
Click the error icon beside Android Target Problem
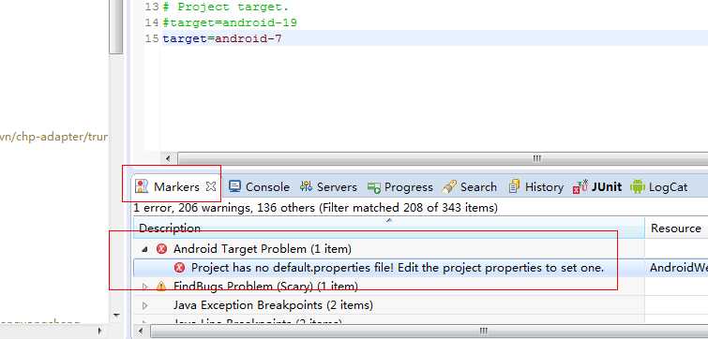coord(161,249)
